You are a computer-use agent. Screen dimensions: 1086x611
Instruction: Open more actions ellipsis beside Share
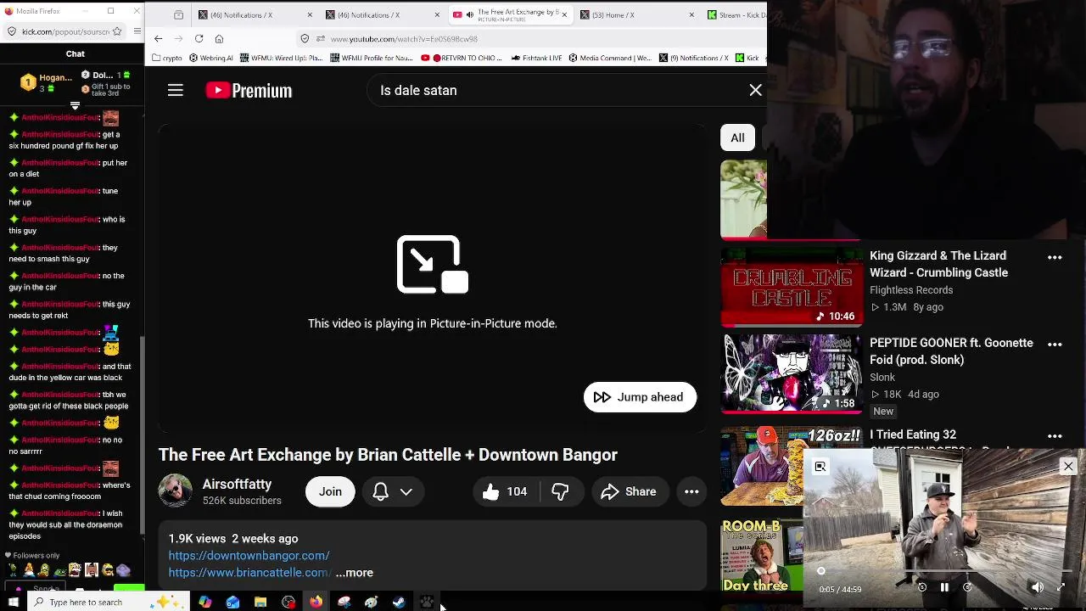(691, 491)
